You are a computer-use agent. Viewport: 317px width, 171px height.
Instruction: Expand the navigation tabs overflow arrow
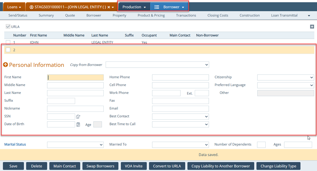(309, 16)
